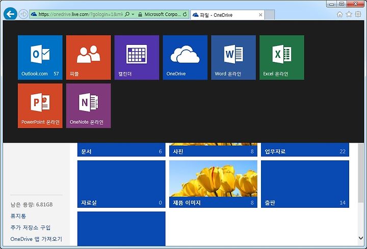Click the 추가 저장소 구입 link
Viewport: 367px width, 249px height.
click(31, 228)
